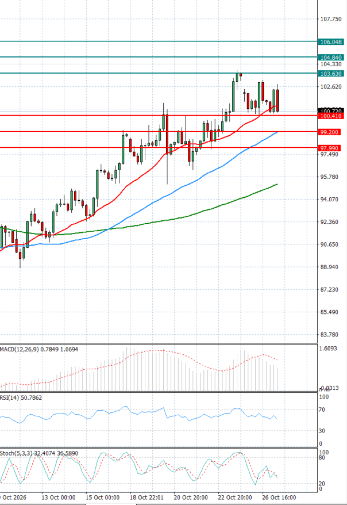Image resolution: width=347 pixels, height=505 pixels.
Task: Click the 15 Oct 00:00 time label
Action: tap(102, 497)
